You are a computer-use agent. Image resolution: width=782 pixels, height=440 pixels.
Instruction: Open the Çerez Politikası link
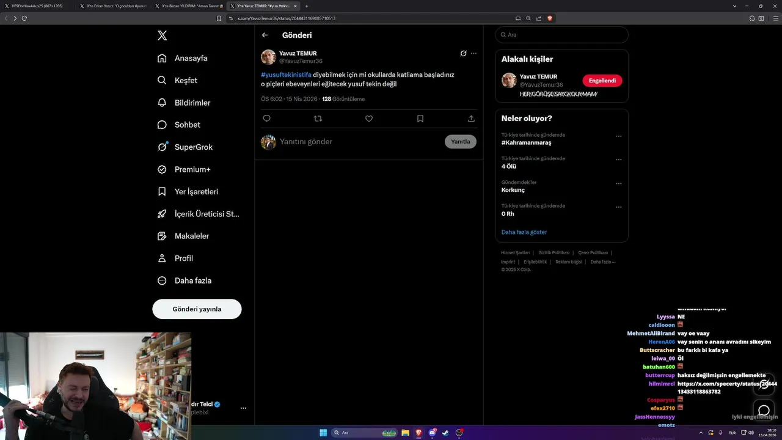593,252
